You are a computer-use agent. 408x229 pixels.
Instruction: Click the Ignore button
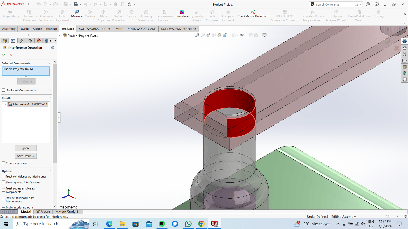click(x=26, y=148)
